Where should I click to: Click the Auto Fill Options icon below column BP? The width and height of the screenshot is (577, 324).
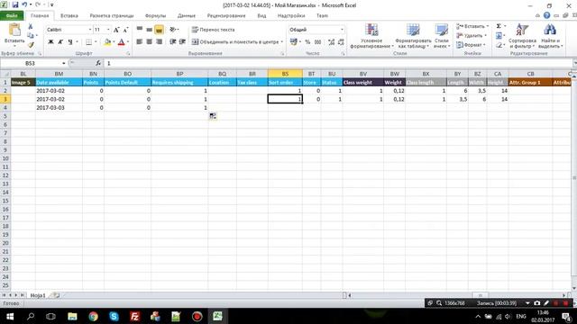[x=213, y=116]
